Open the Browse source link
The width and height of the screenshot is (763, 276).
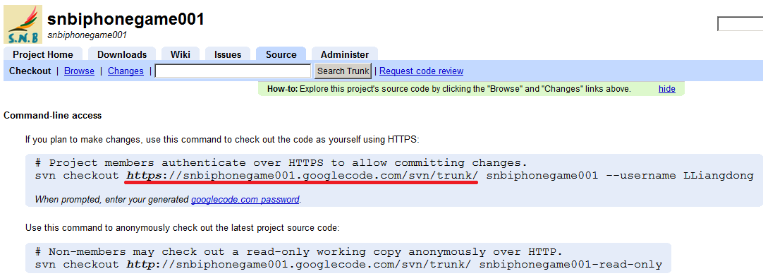[79, 71]
